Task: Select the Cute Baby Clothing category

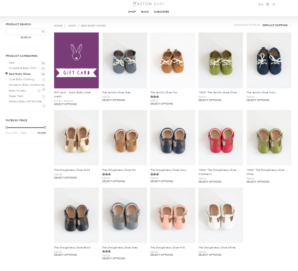Action: (x=21, y=79)
